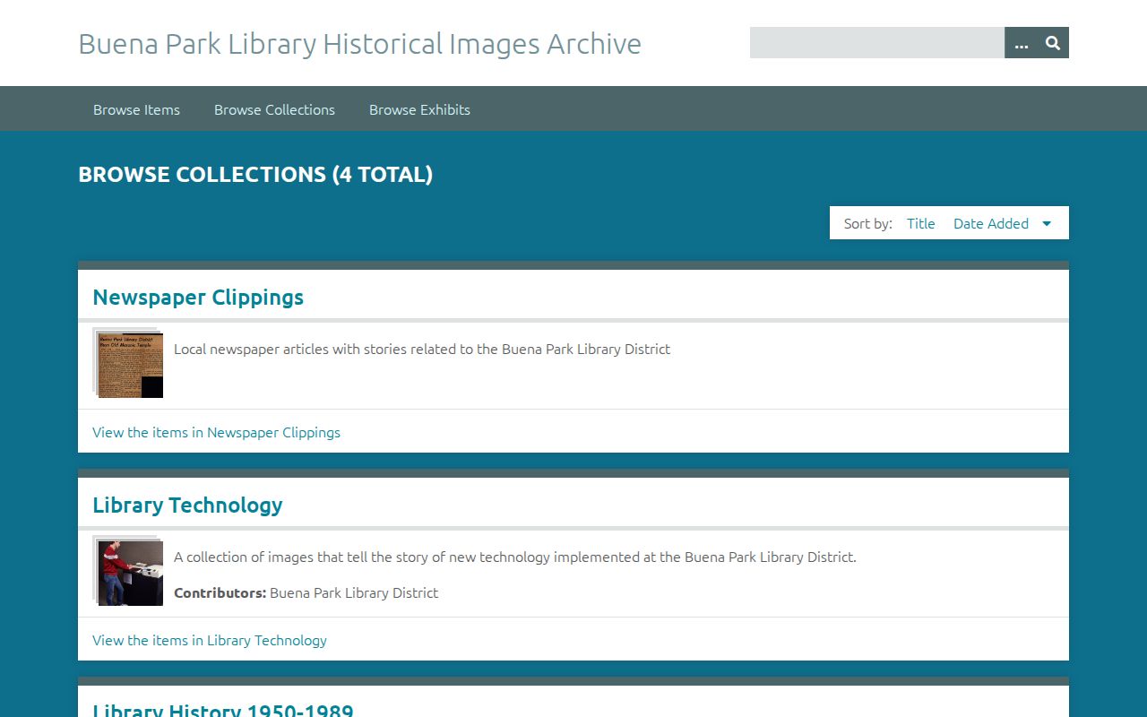Viewport: 1147px width, 717px height.
Task: Open advanced search options ellipsis button
Action: click(x=1022, y=43)
